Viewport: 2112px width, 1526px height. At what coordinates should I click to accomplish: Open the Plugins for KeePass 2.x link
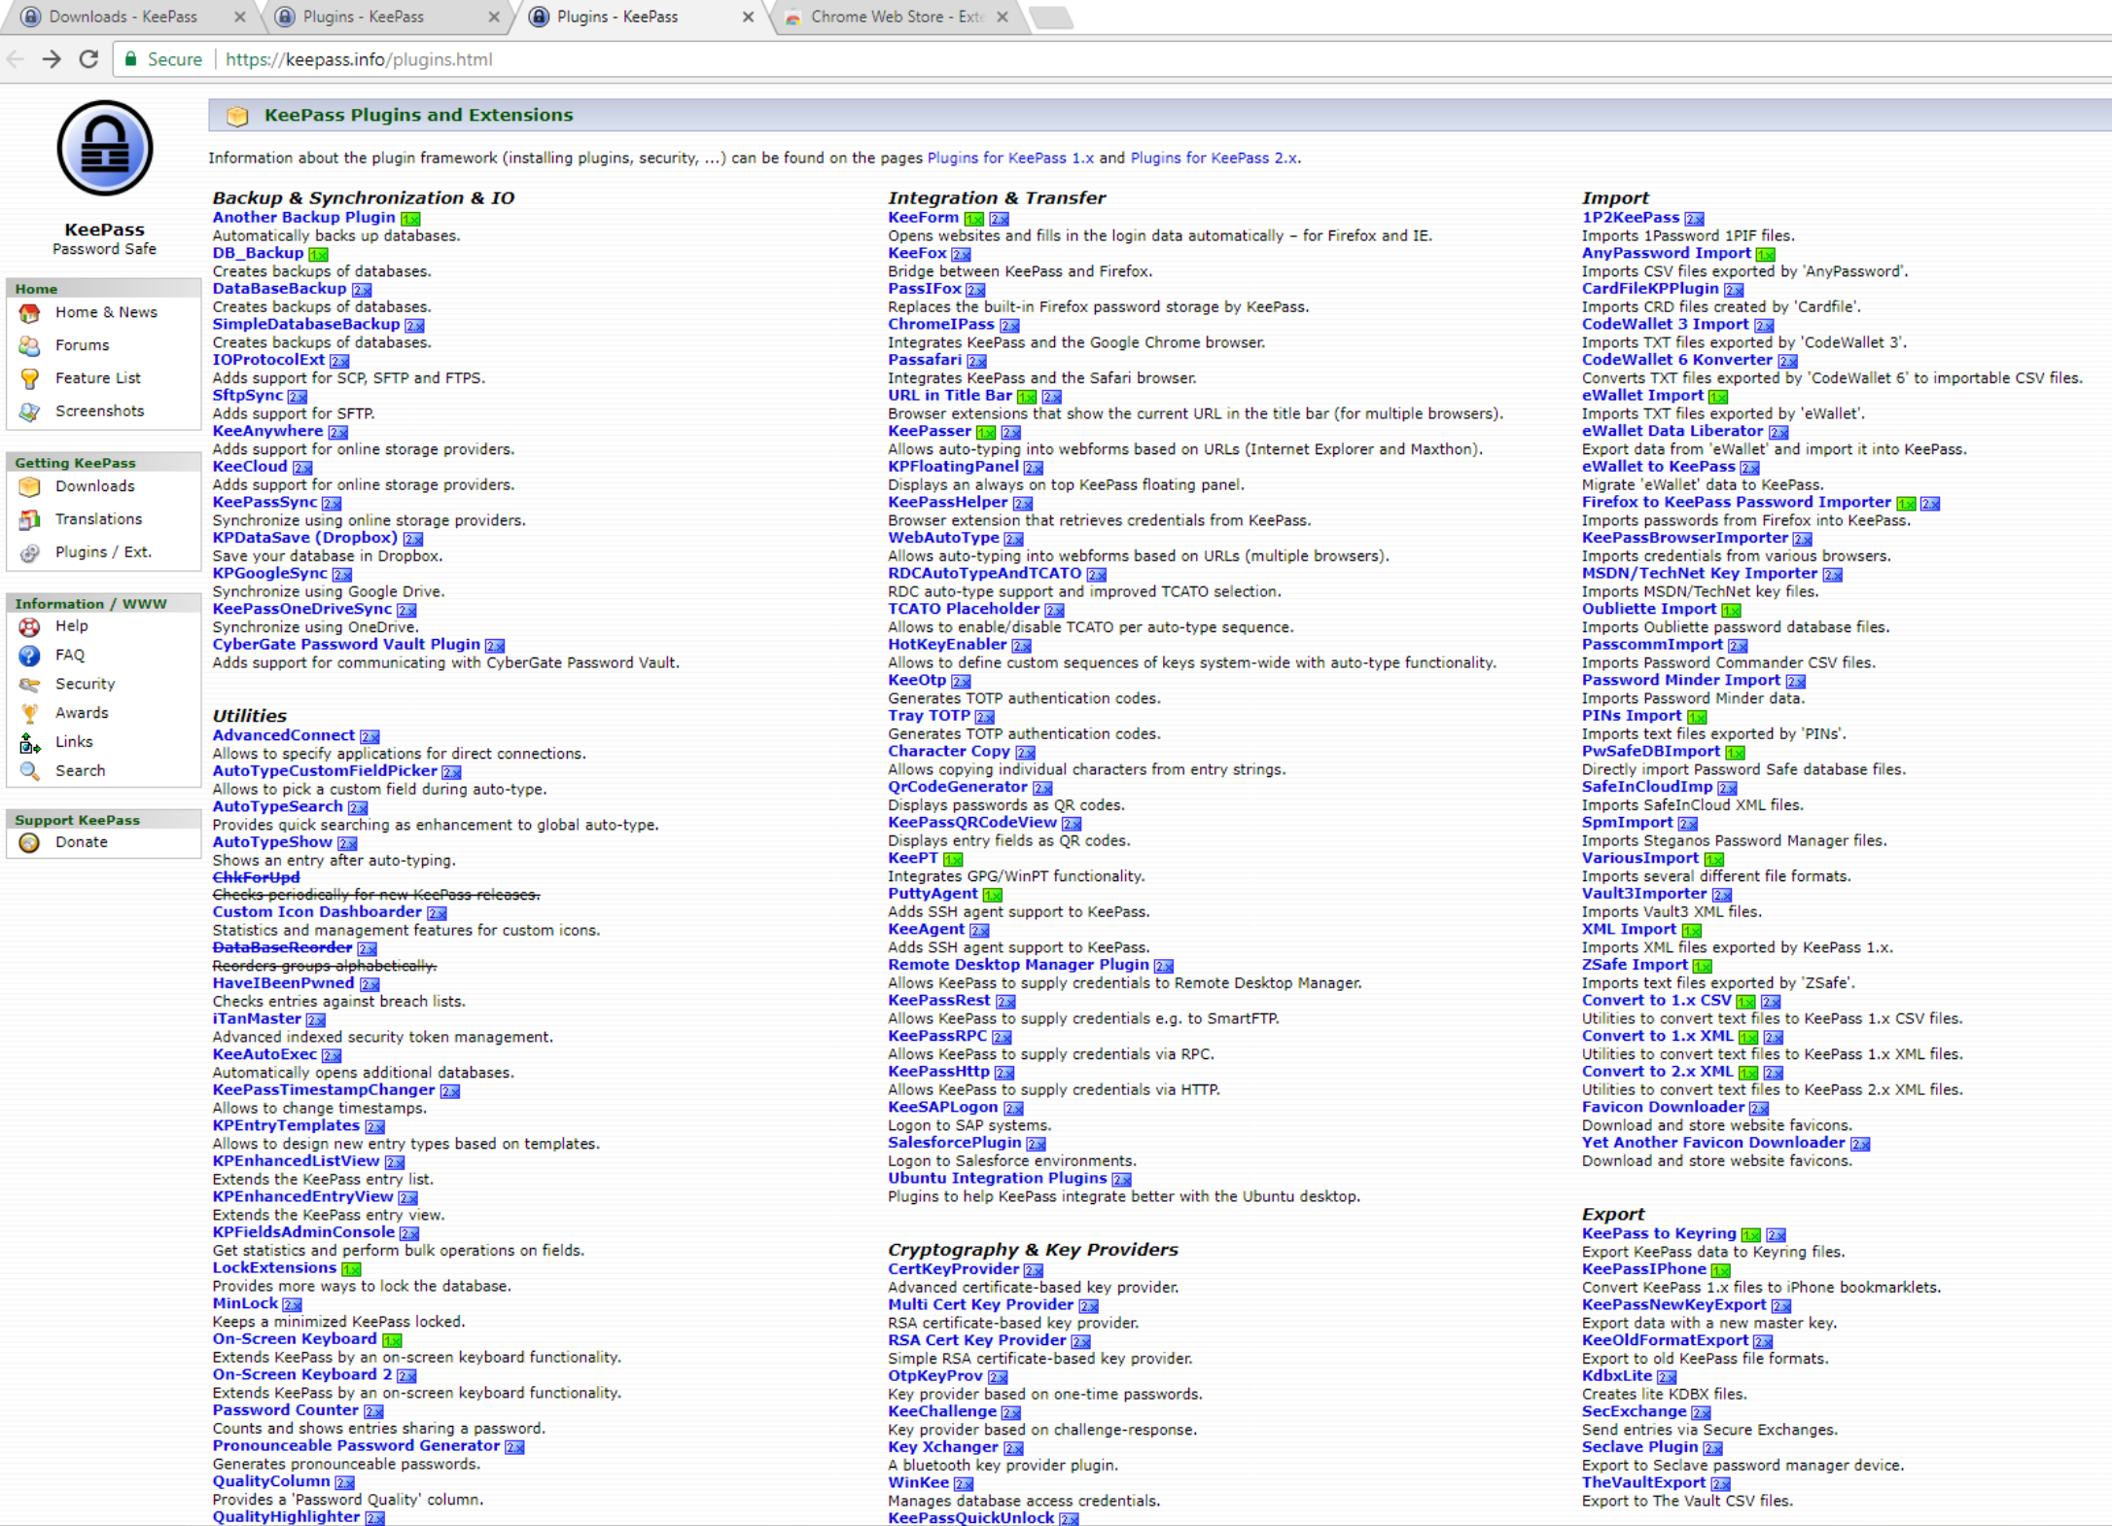(x=1216, y=157)
